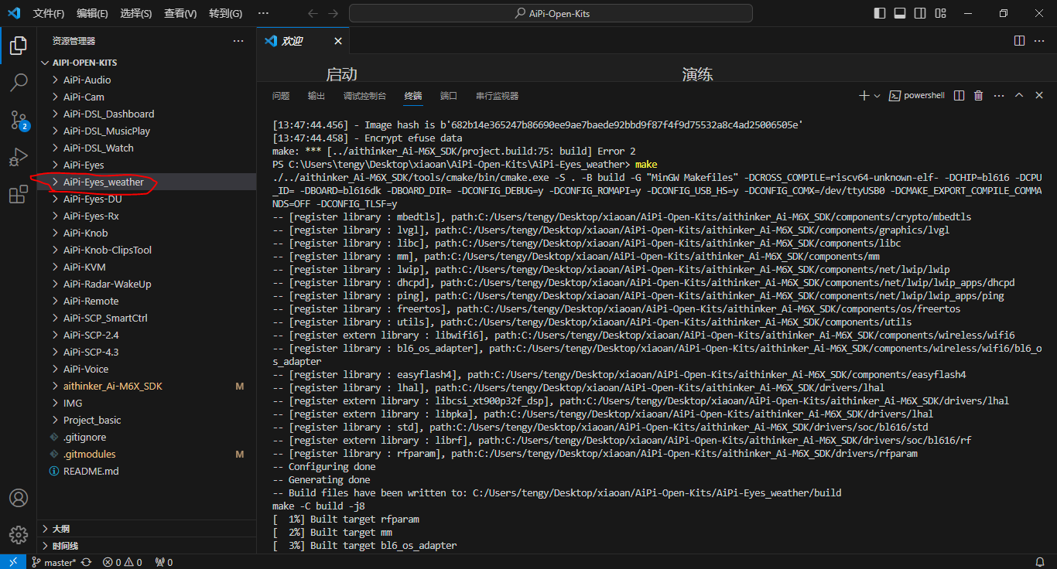This screenshot has height=569, width=1057.
Task: Close the 欢迎 welcome tab
Action: pos(338,41)
